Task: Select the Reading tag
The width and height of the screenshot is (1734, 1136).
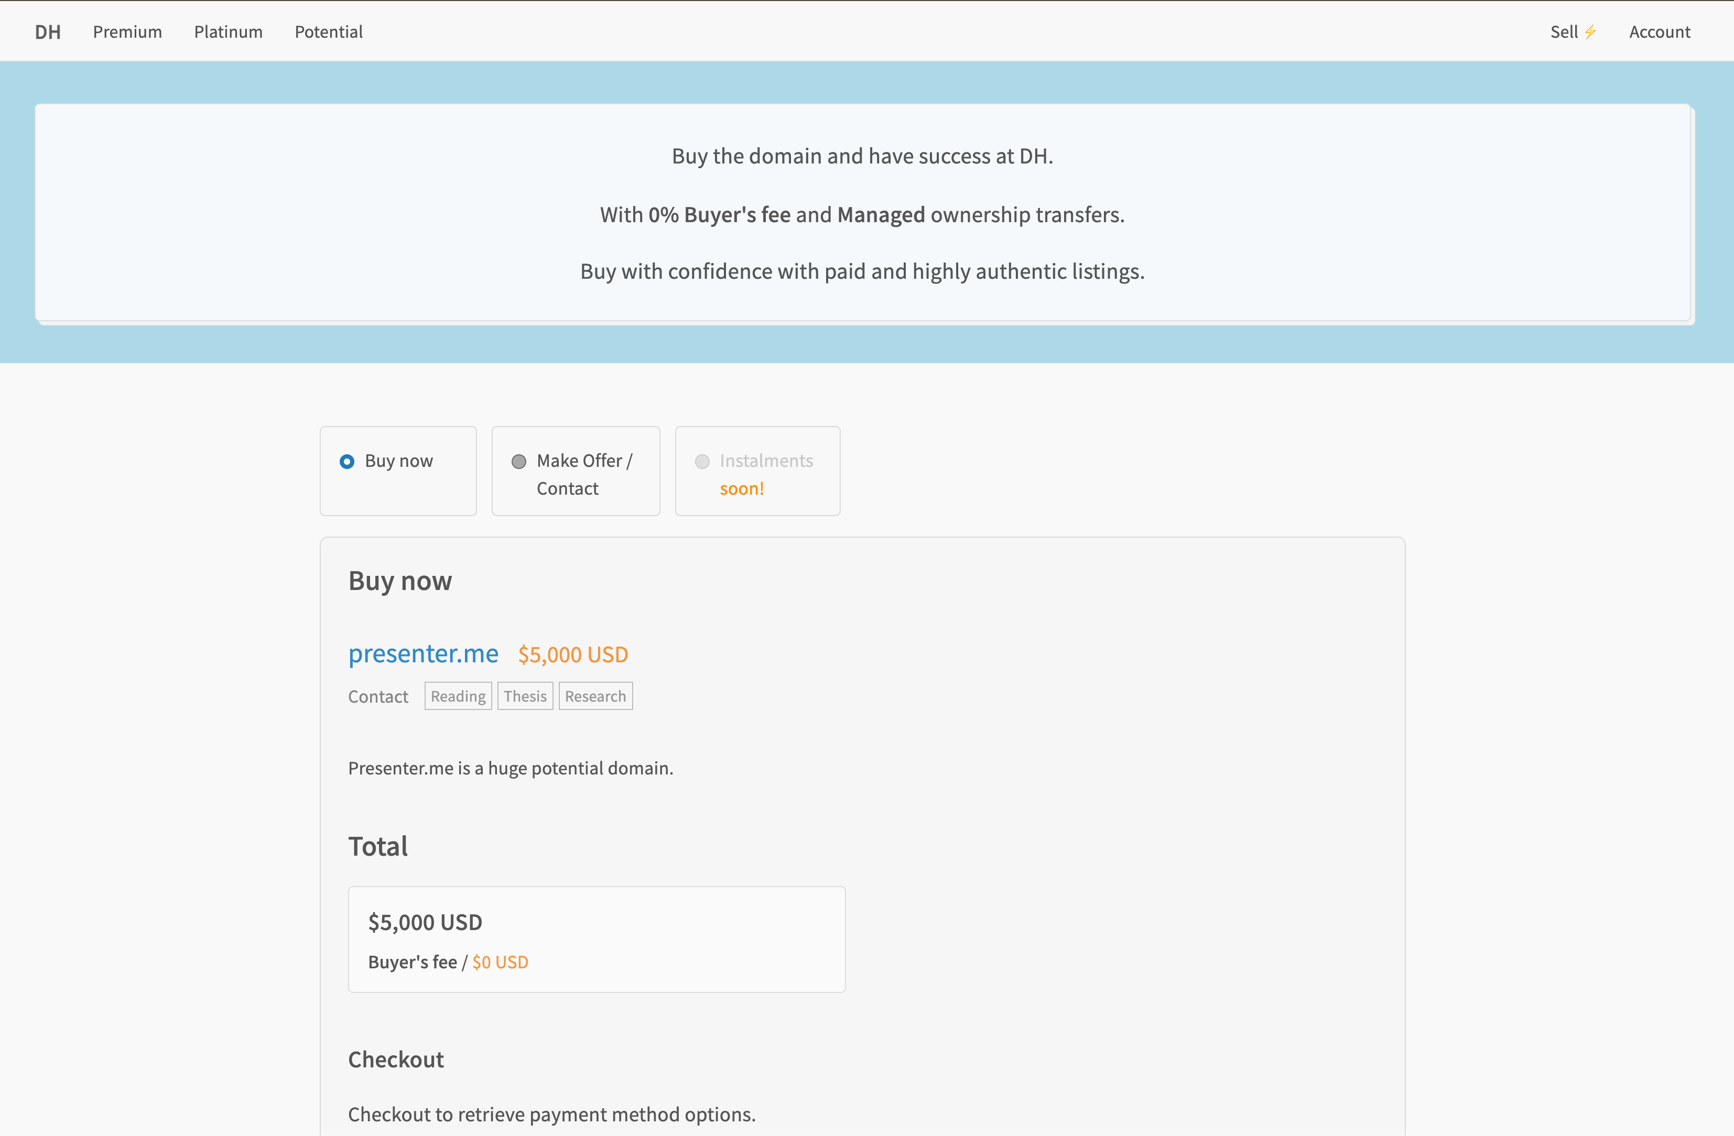Action: [458, 695]
